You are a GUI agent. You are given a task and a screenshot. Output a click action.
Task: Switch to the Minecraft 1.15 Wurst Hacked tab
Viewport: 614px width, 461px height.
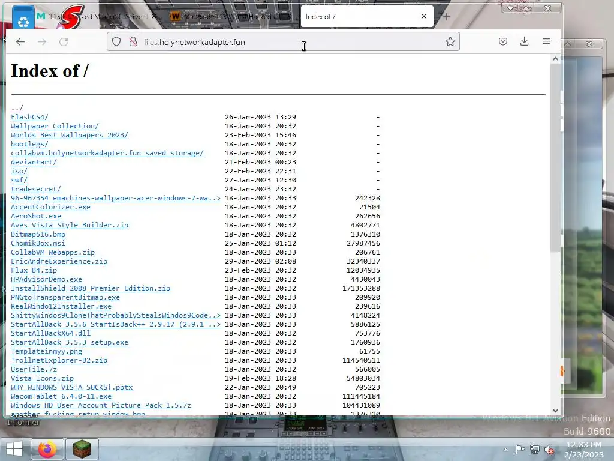[x=231, y=16]
